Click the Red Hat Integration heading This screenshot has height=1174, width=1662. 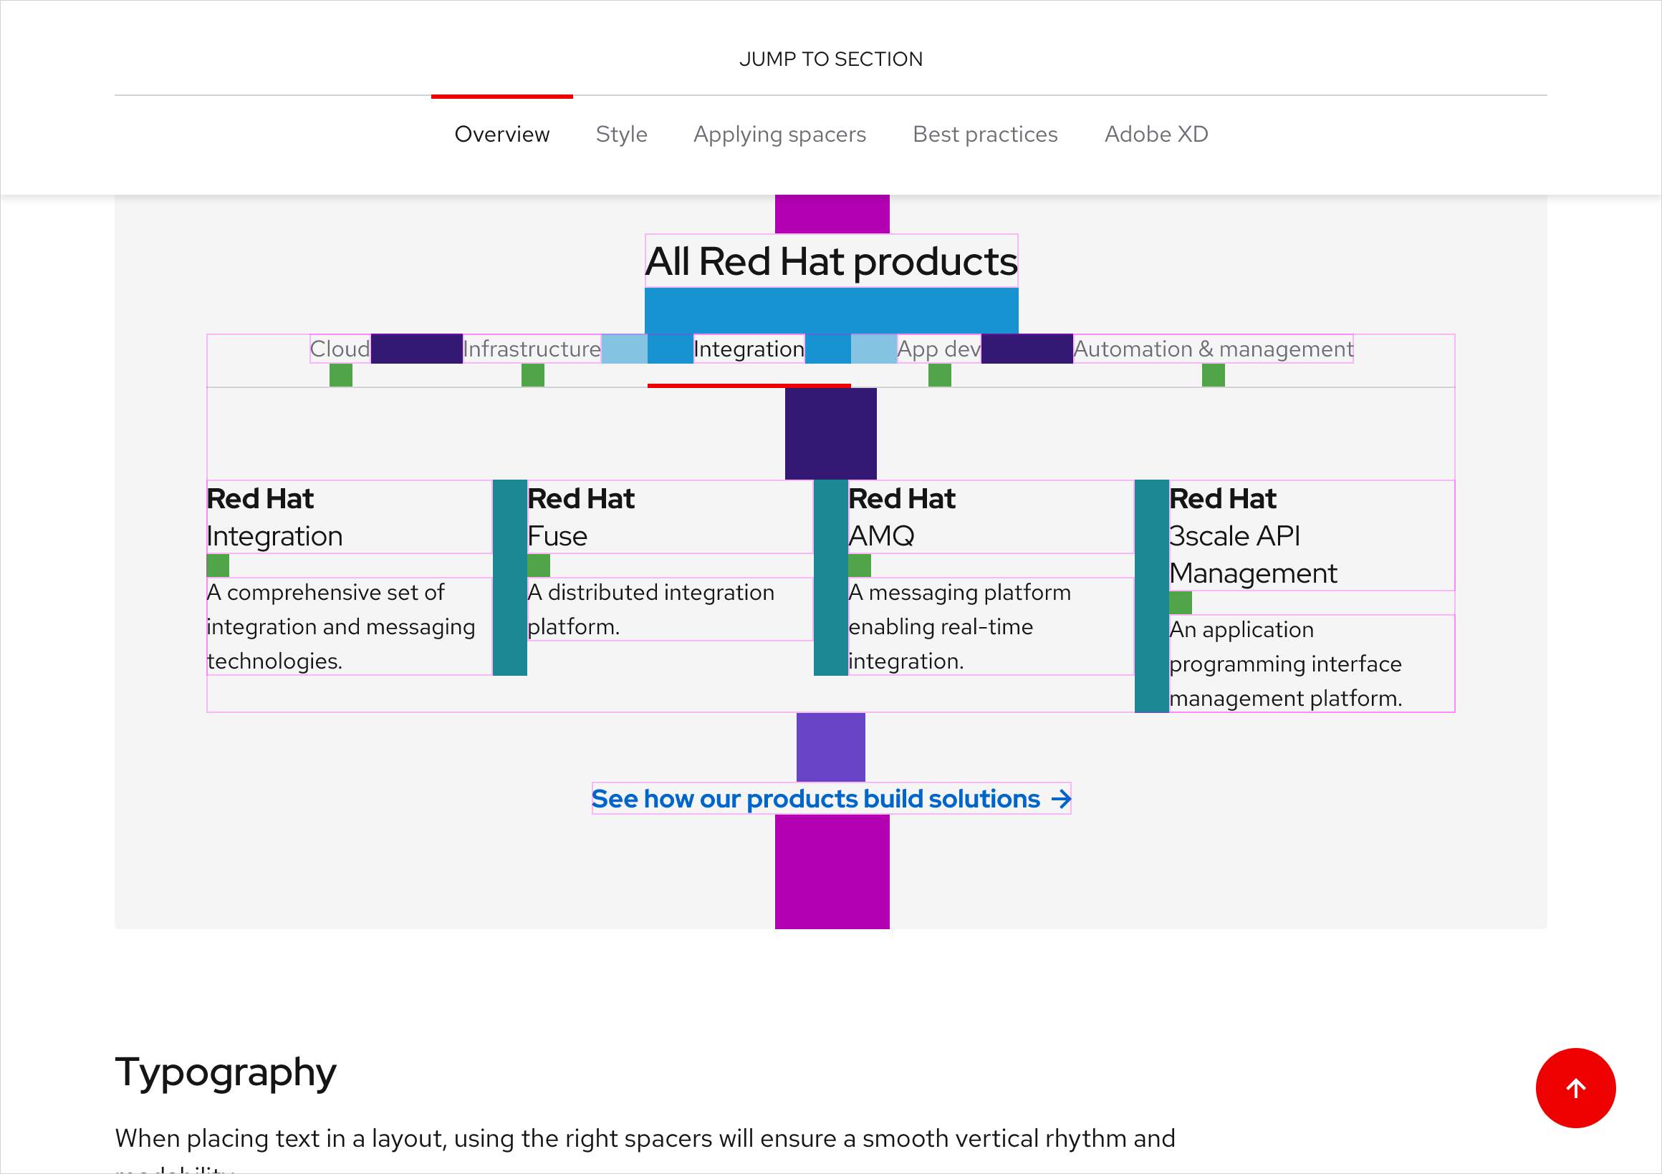click(x=274, y=517)
